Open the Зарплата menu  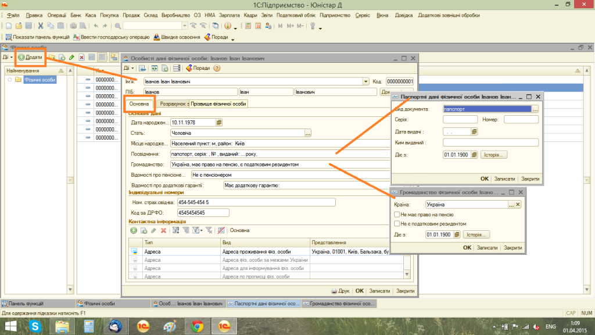(x=229, y=16)
